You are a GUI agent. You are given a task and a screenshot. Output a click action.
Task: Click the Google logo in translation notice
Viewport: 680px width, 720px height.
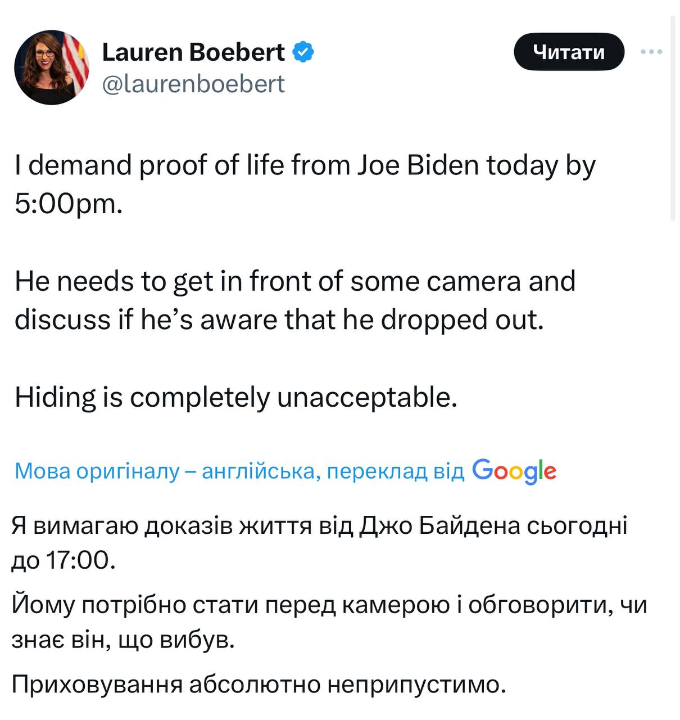pos(514,471)
